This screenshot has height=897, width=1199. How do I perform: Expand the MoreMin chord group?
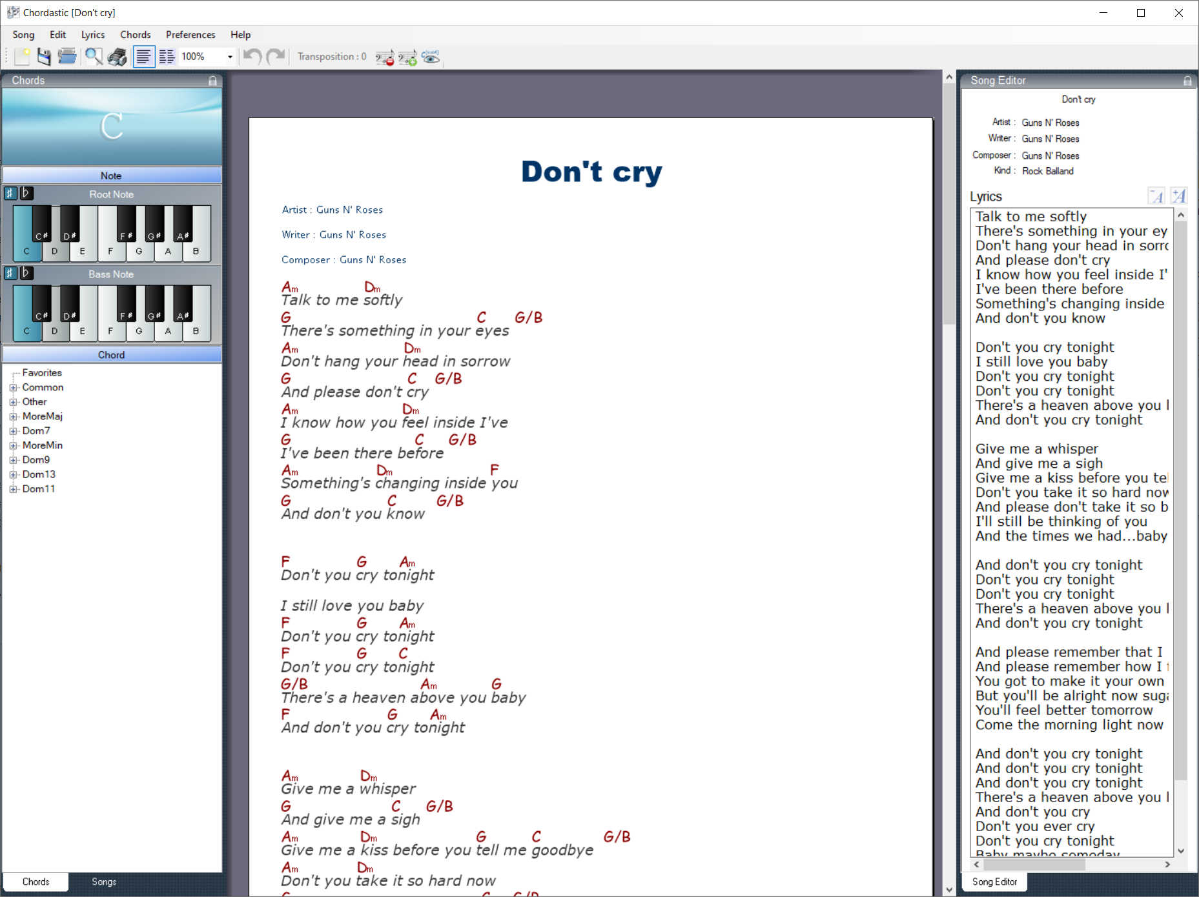pyautogui.click(x=13, y=446)
